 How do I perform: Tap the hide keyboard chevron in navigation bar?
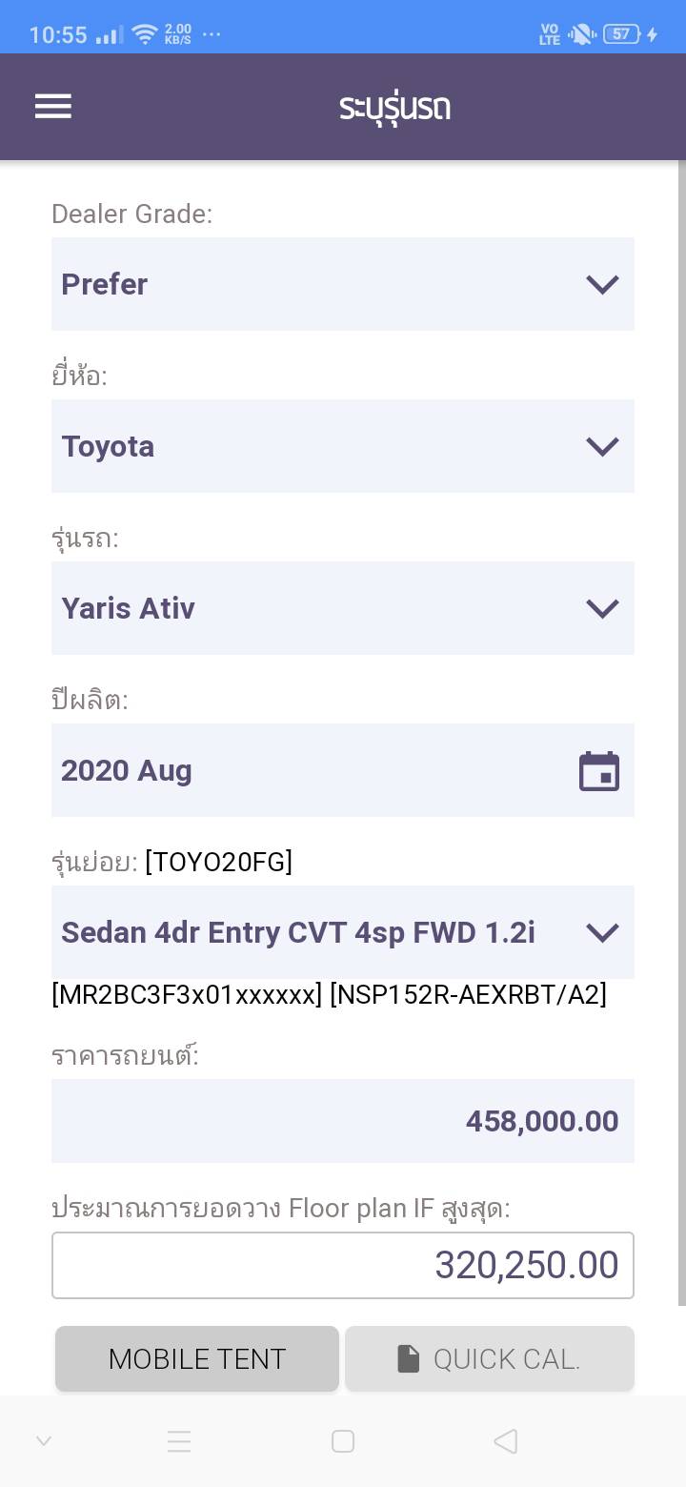tap(44, 1441)
